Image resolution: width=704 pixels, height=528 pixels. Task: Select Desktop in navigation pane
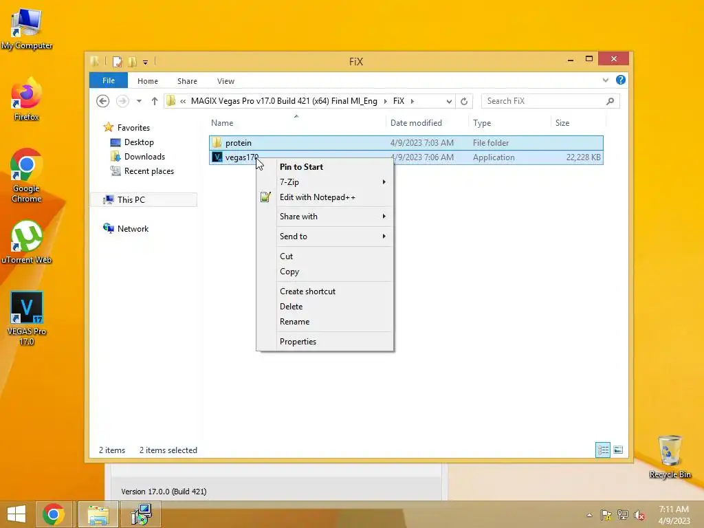point(139,142)
